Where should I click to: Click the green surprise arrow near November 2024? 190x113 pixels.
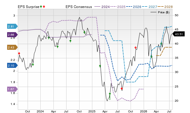[x=84, y=32]
